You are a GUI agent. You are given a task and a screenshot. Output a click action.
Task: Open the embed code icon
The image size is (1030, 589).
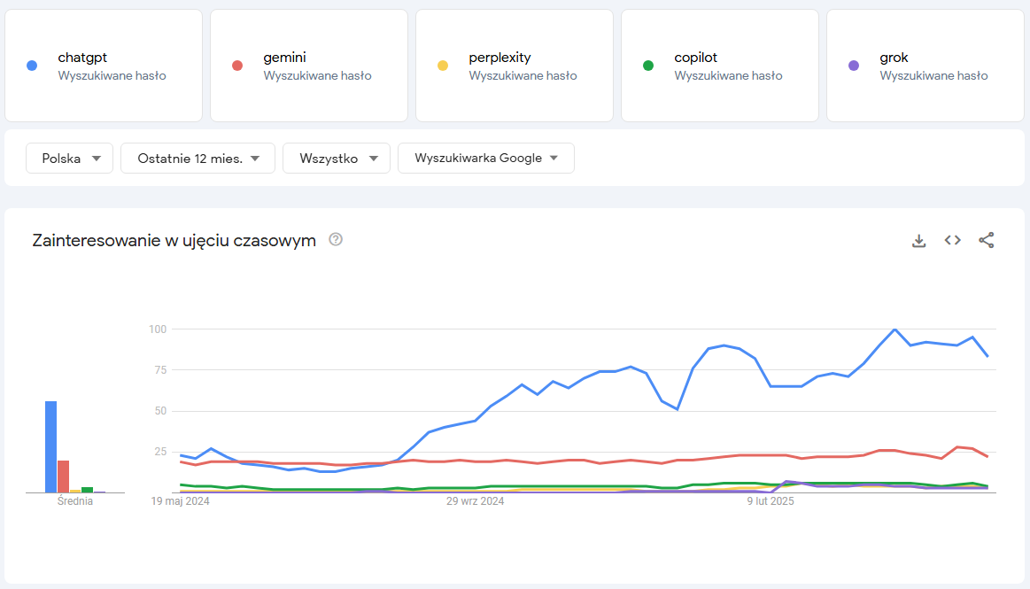952,240
